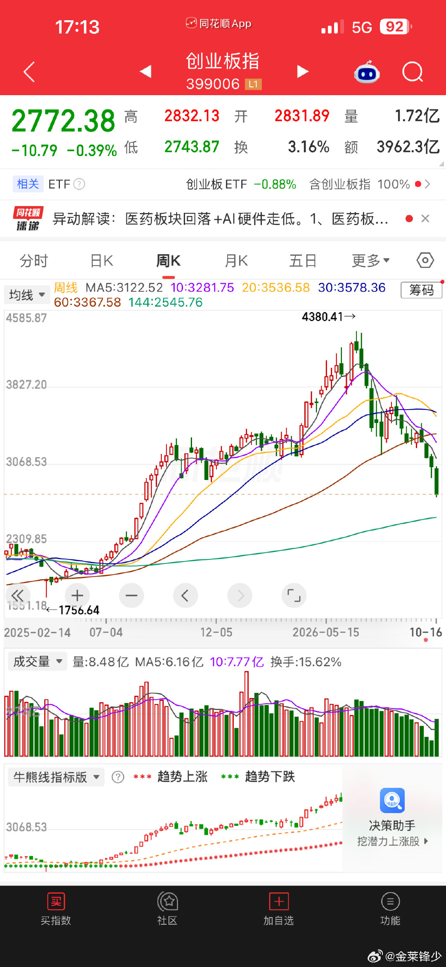The image size is (446, 967).
Task: Move chart left with the left chevron
Action: pos(185,596)
